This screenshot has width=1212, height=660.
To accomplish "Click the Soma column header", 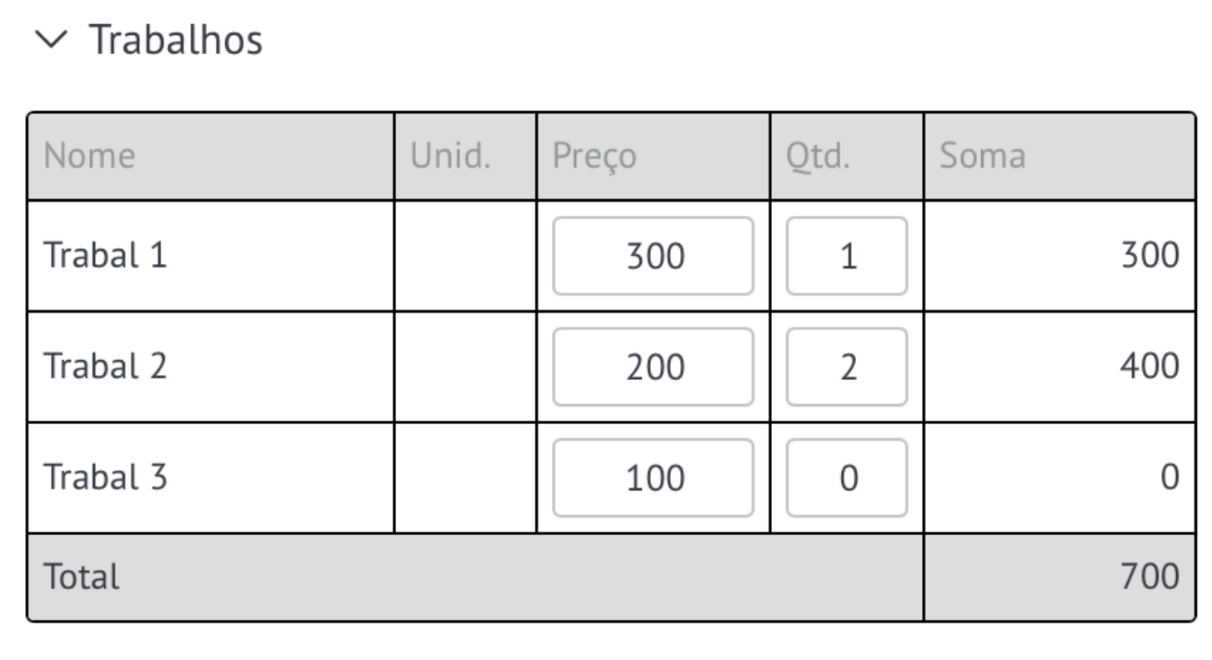I will (984, 157).
